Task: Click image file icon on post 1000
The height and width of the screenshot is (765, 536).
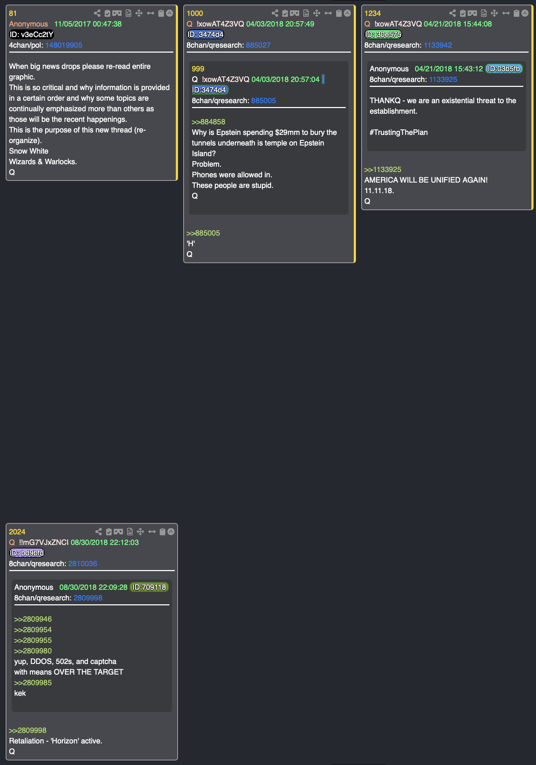Action: pyautogui.click(x=306, y=13)
